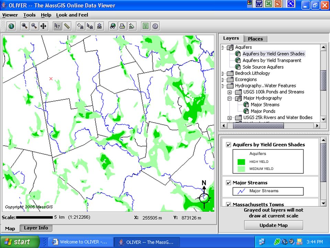Click the X coordinate value 255505 m
Screen dimensions: 330x248
pos(152,218)
